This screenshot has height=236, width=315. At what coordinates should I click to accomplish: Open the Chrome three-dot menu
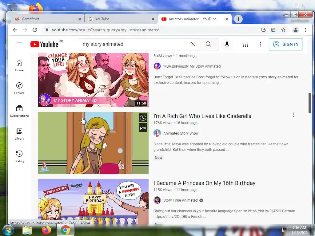tap(305, 30)
